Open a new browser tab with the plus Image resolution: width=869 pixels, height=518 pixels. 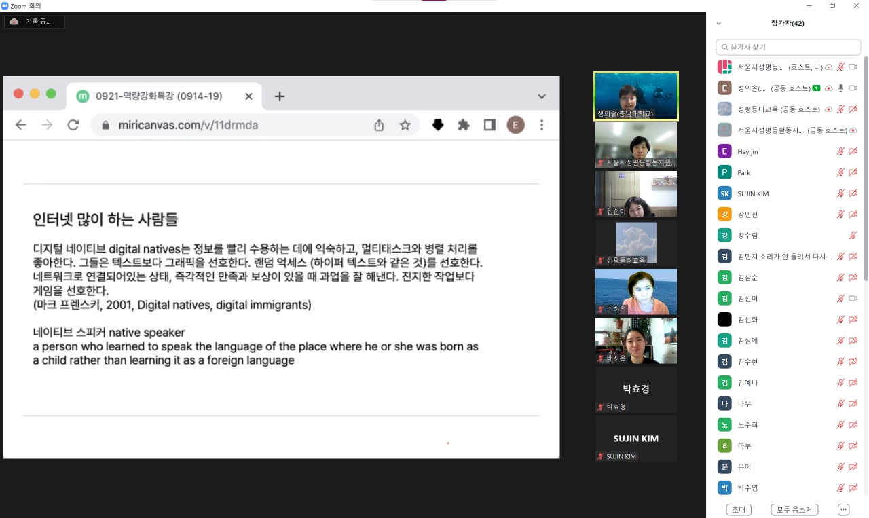[x=280, y=96]
